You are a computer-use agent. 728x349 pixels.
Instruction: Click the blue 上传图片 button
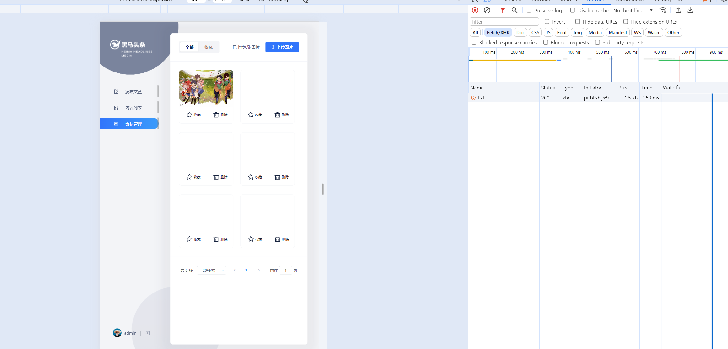click(x=282, y=47)
